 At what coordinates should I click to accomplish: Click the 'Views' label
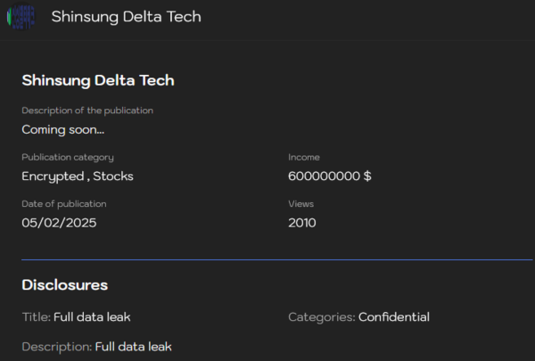(301, 204)
